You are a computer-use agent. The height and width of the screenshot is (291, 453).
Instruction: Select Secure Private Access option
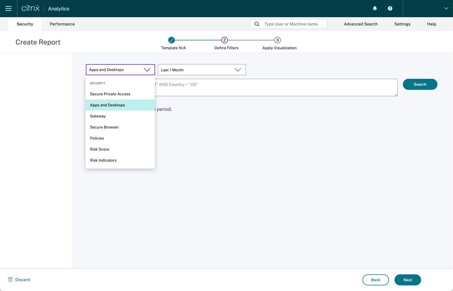[x=110, y=94]
